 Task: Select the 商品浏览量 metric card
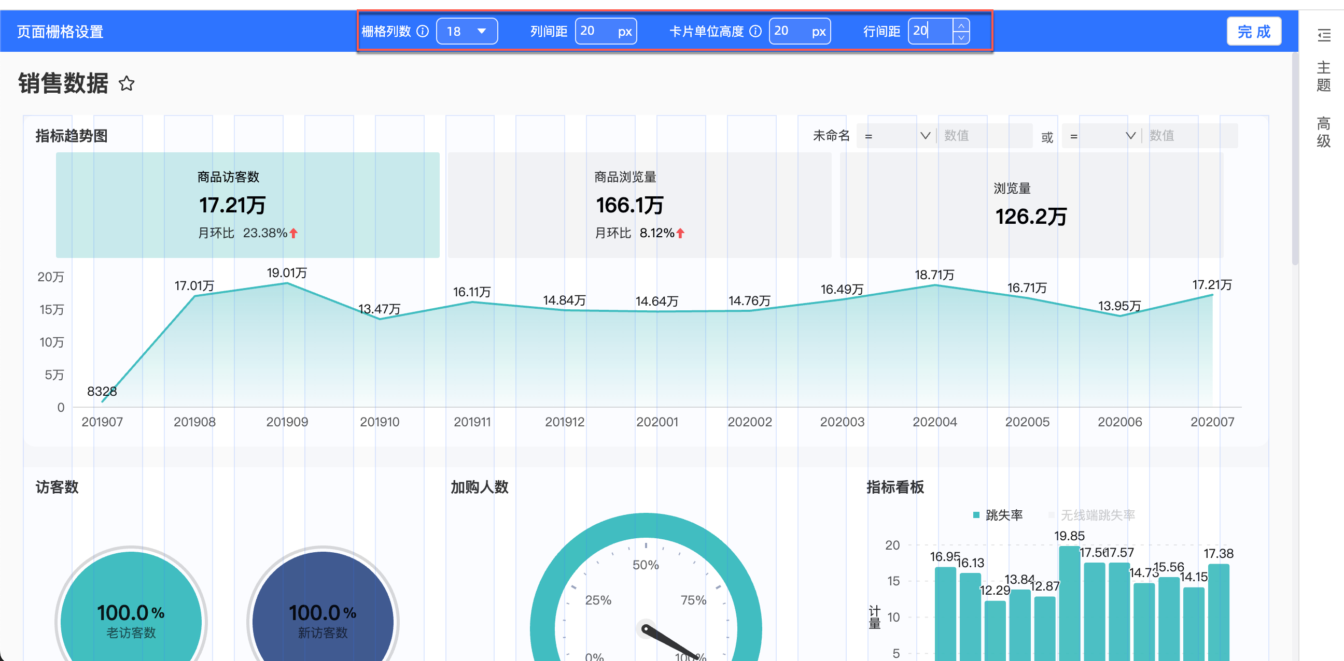point(639,205)
